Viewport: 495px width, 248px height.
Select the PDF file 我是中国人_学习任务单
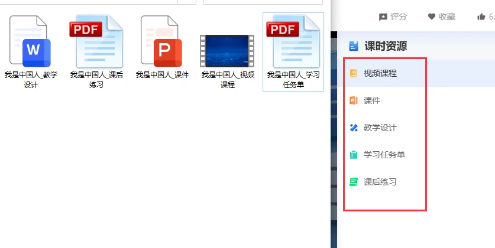pos(293,52)
